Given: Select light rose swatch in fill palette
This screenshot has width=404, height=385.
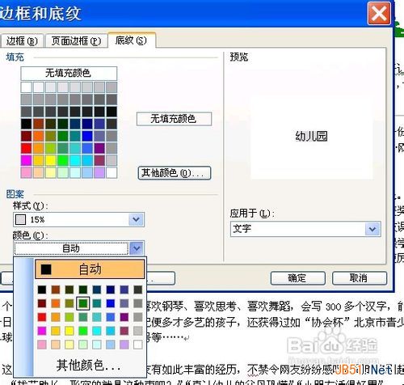Looking at the screenshot, I should point(27,172).
